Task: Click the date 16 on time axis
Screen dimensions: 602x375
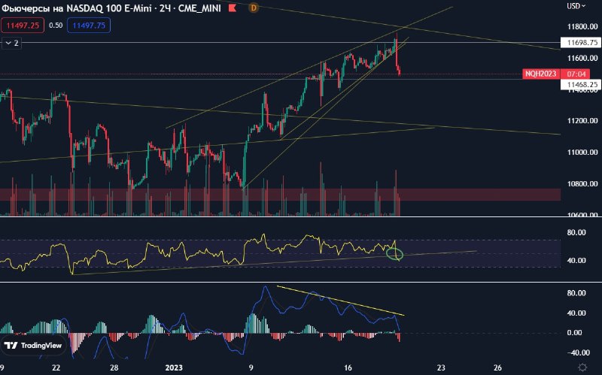Action: (x=348, y=367)
